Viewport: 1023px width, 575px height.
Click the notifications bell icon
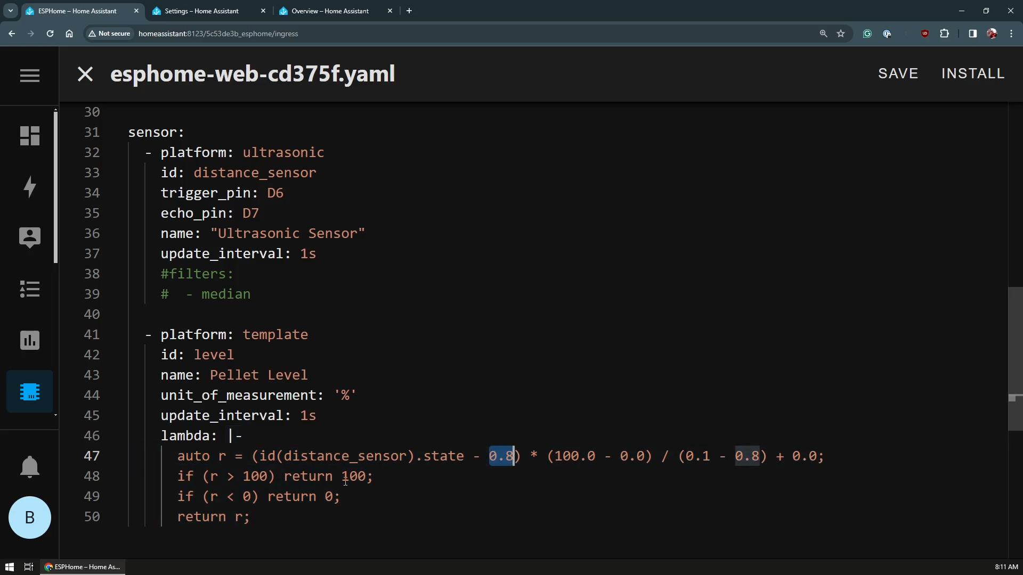coord(29,465)
